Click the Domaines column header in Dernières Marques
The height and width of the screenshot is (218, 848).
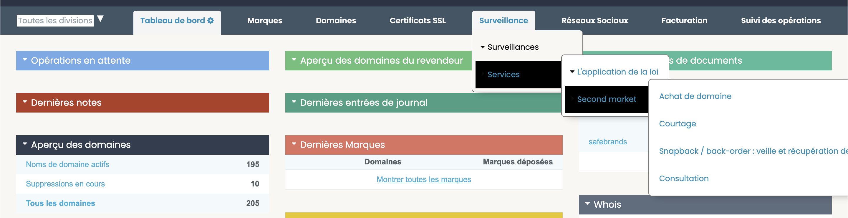(382, 162)
